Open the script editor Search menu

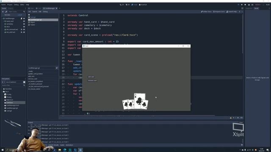coord(35,12)
